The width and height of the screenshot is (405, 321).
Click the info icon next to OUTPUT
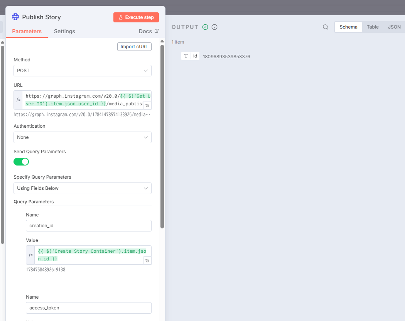click(214, 27)
